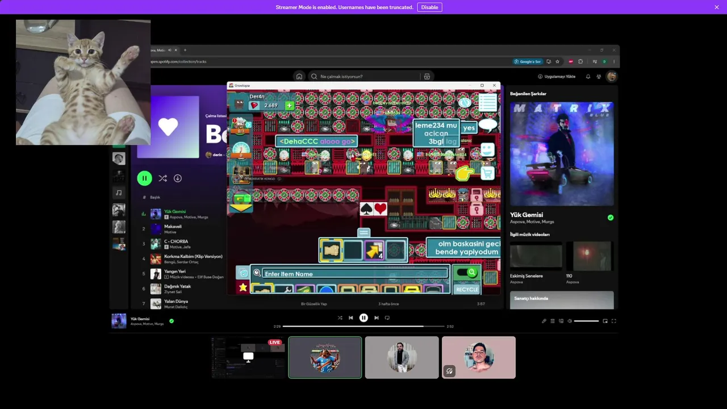
Task: Switch Spotify to full screen view
Action: click(613, 321)
